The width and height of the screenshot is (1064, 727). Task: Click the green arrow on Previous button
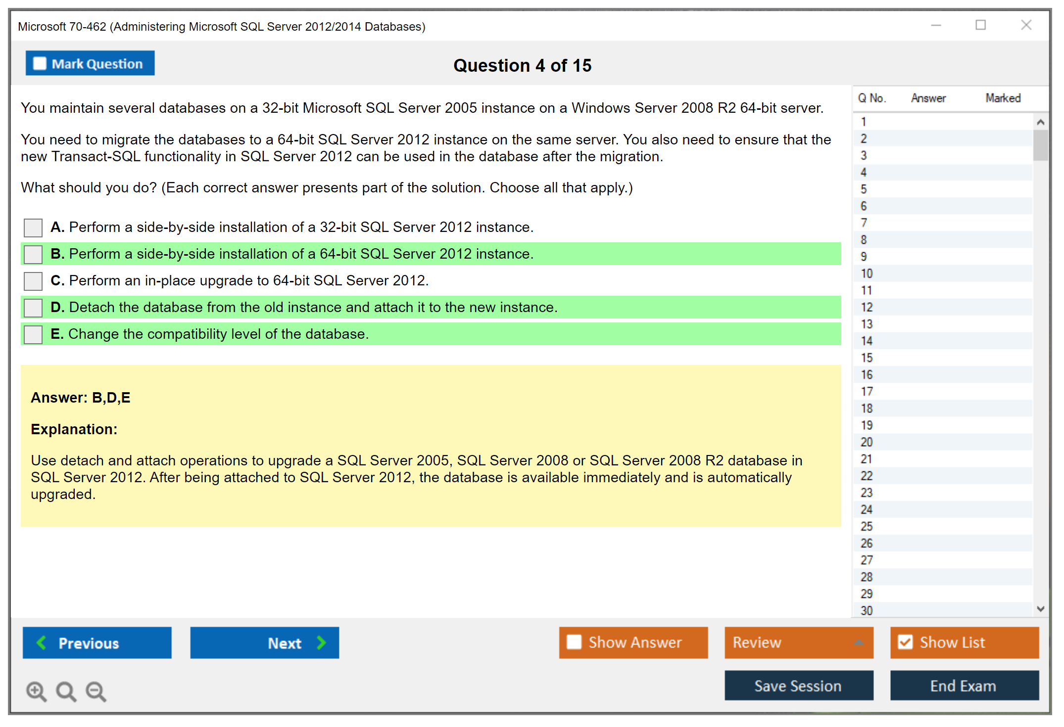point(42,642)
